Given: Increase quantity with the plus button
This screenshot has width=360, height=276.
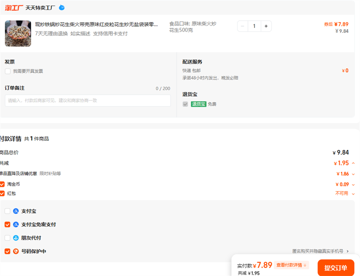Looking at the screenshot, I should 266,26.
